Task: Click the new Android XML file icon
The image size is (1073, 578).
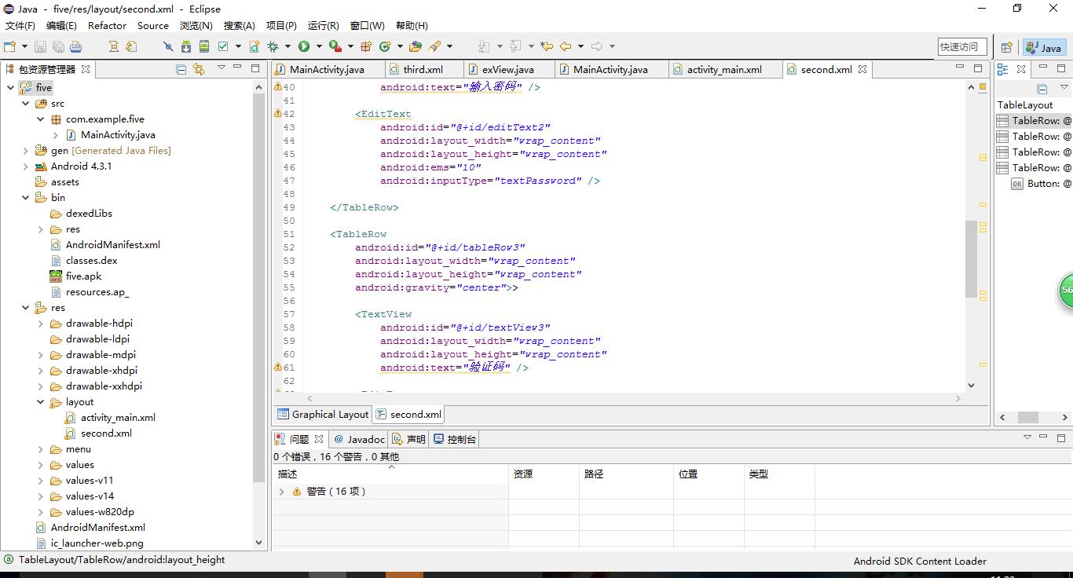Action: pos(255,46)
